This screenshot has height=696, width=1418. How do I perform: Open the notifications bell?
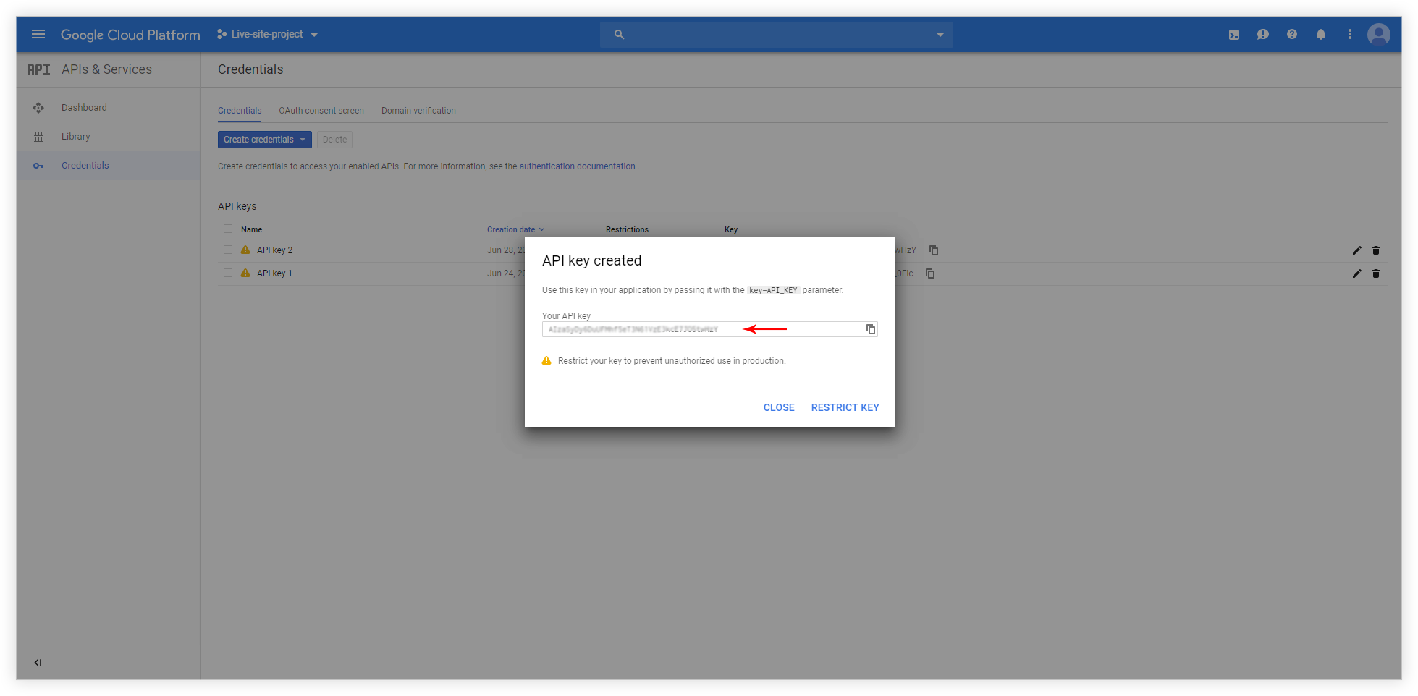[x=1321, y=35]
